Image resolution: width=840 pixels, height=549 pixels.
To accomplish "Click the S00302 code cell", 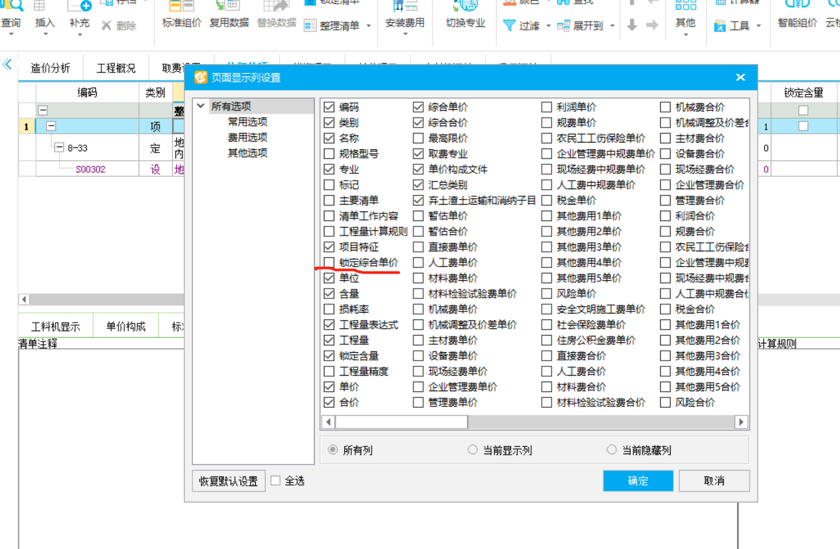I will pyautogui.click(x=90, y=169).
